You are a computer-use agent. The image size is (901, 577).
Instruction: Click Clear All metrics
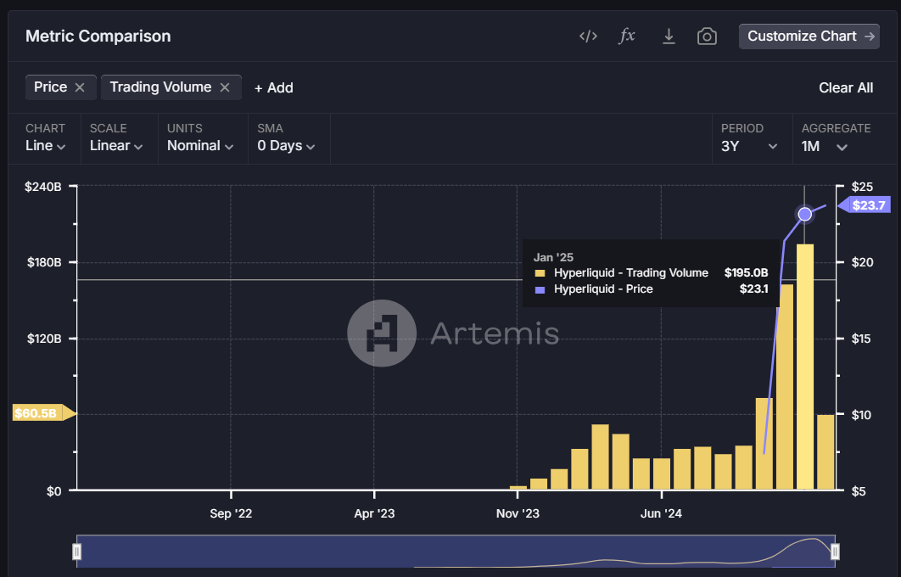[845, 87]
